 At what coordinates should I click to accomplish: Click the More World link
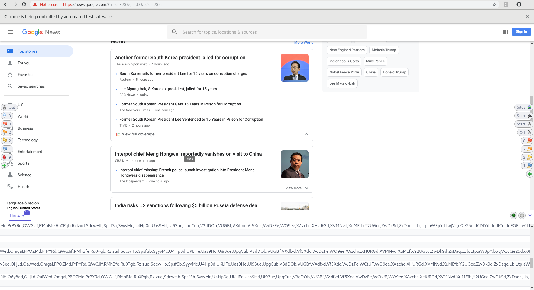tap(304, 42)
